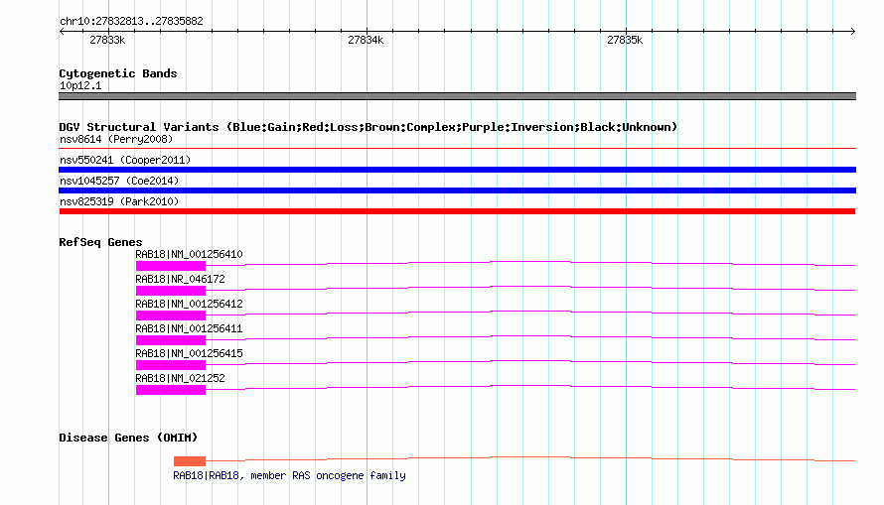Click the magenta exon of RAB18|NR_046172
The width and height of the screenshot is (884, 505).
[171, 291]
